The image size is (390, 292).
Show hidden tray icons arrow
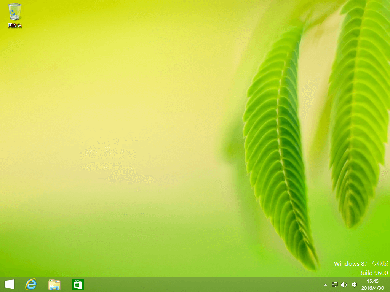pos(325,285)
